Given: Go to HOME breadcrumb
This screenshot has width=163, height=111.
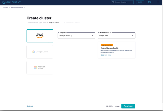Looking at the screenshot, I should (6, 7).
